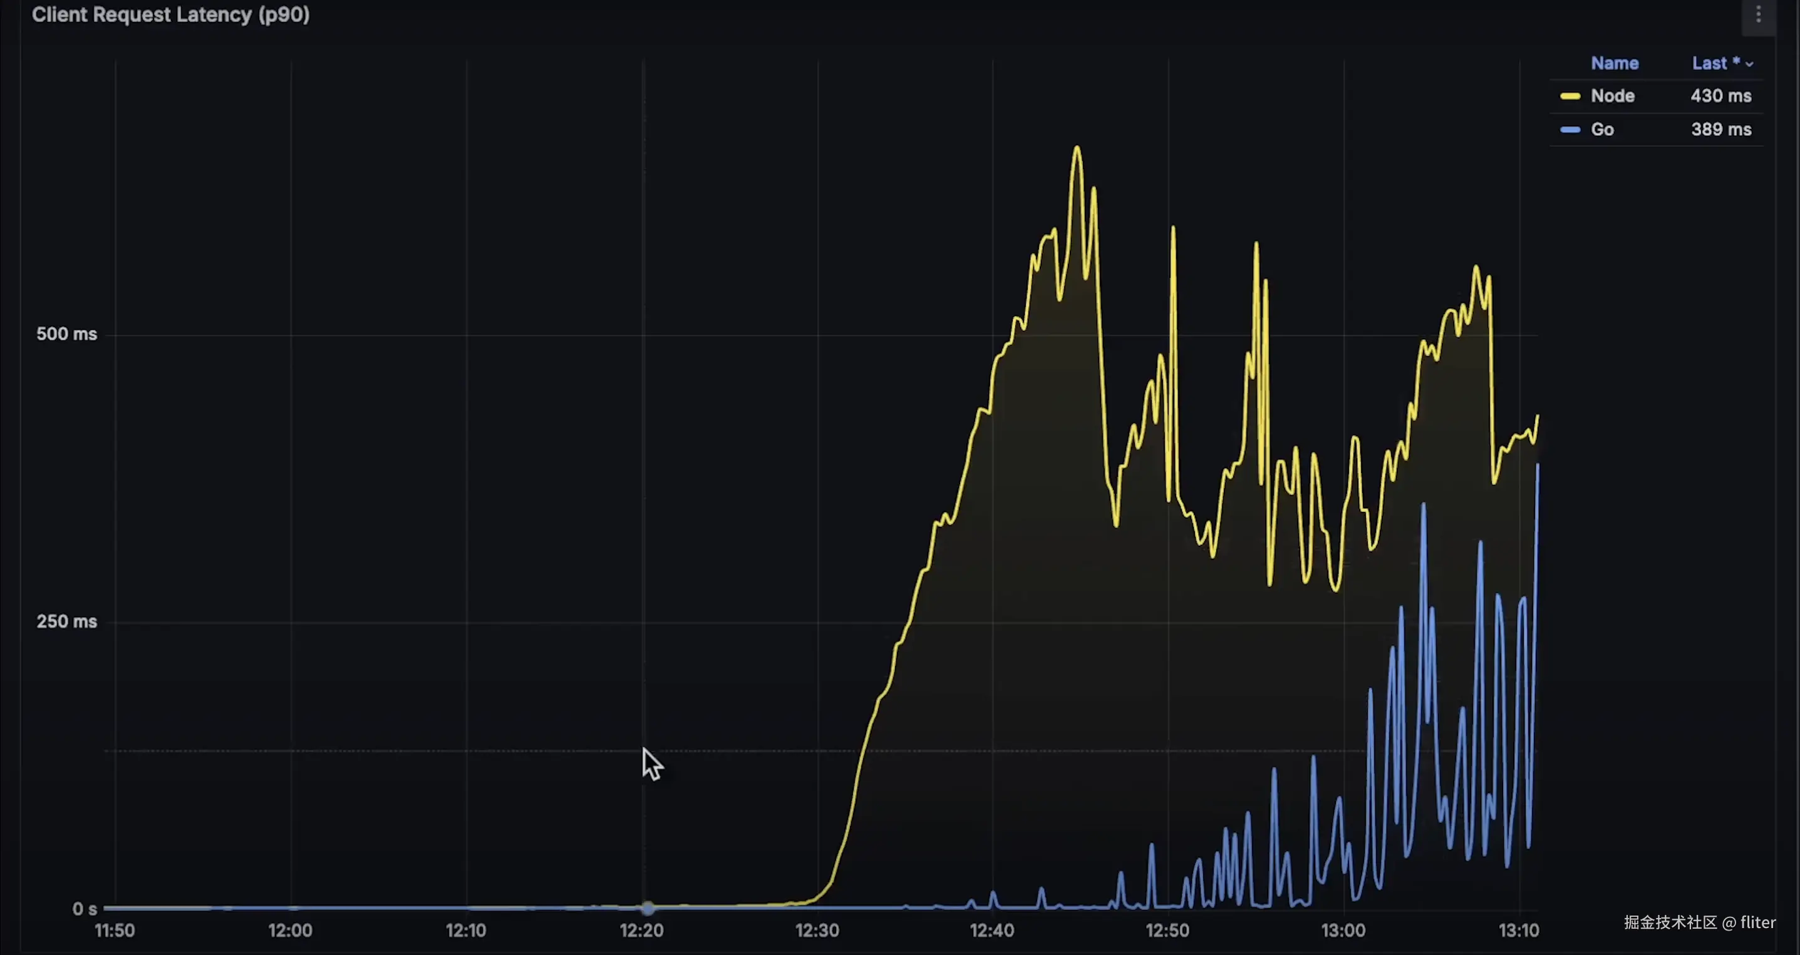Open the yellow Node series color swatch
1800x955 pixels.
tap(1570, 96)
